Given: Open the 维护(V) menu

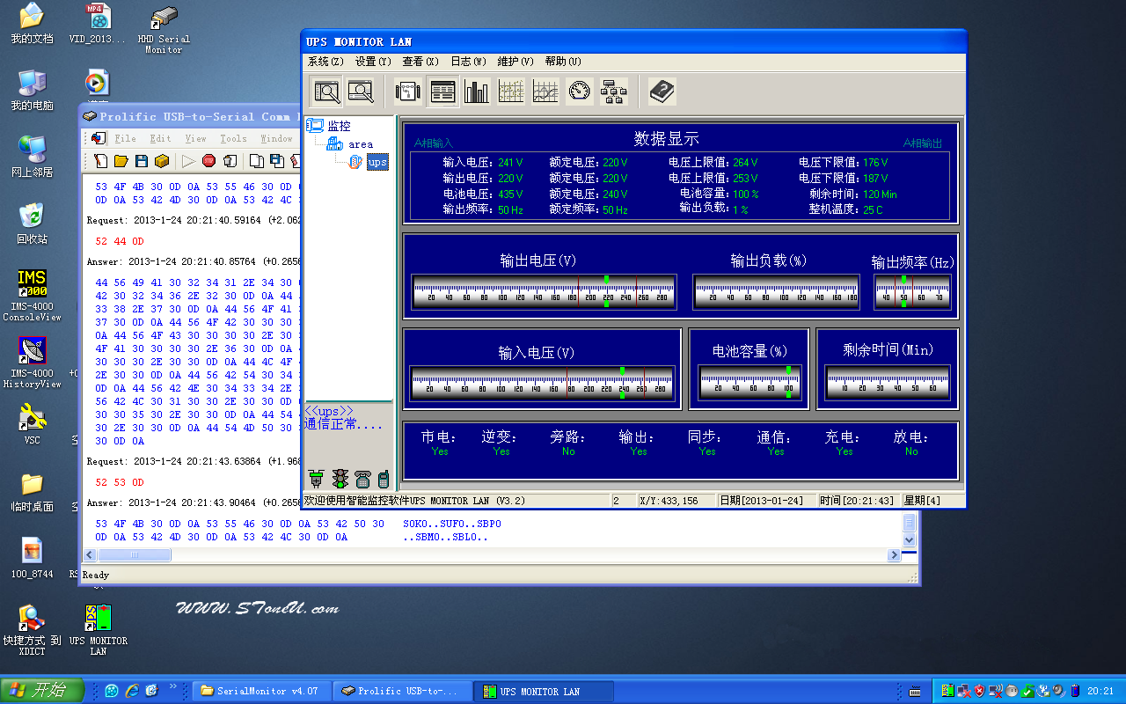Looking at the screenshot, I should (x=515, y=62).
